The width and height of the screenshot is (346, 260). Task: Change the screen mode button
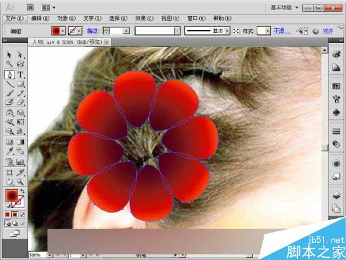coord(15,233)
